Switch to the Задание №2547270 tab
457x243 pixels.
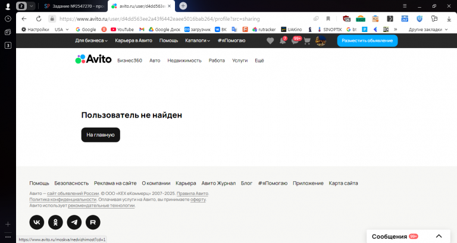[74, 6]
